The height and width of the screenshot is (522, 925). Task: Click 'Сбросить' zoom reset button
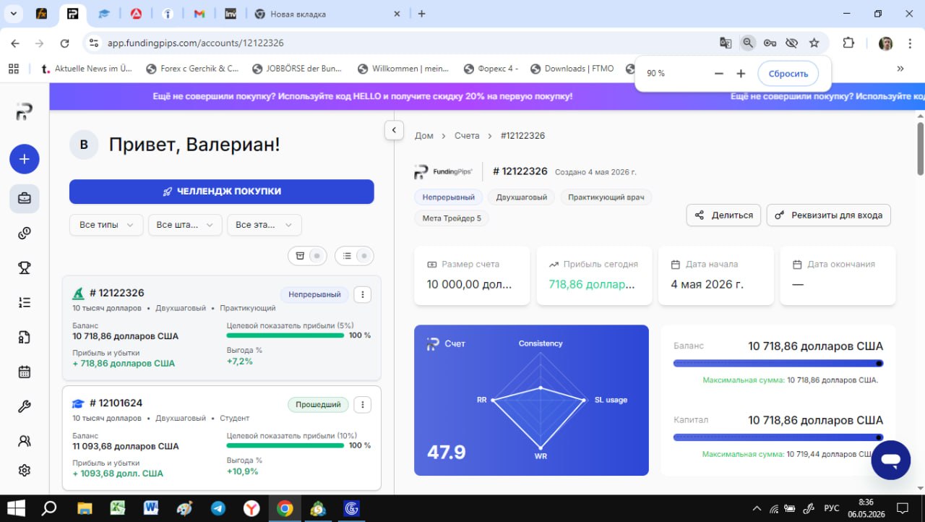788,74
